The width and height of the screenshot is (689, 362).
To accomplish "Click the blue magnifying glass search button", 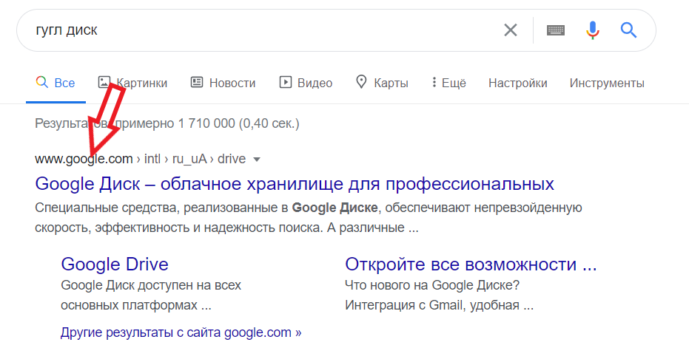I will [x=628, y=30].
